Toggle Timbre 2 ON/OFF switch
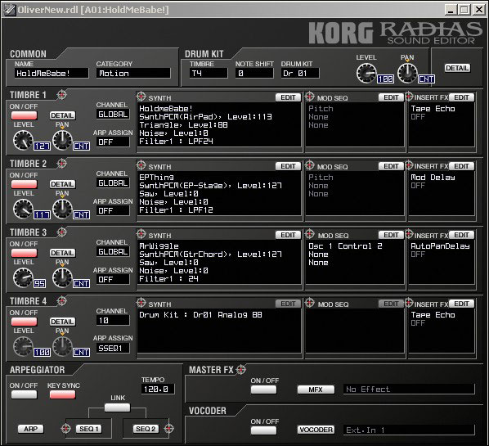489x446 pixels. click(24, 184)
